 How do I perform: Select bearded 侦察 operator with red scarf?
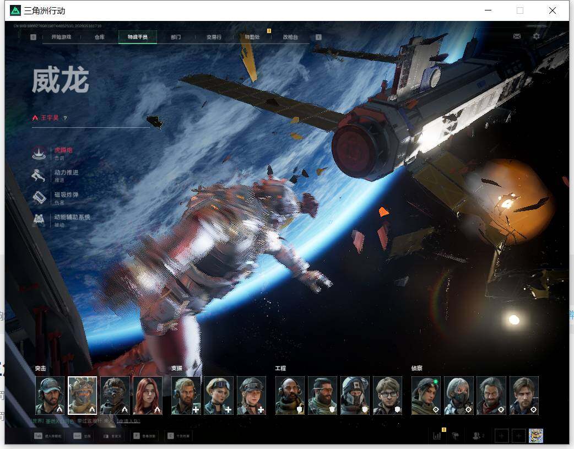pos(491,396)
